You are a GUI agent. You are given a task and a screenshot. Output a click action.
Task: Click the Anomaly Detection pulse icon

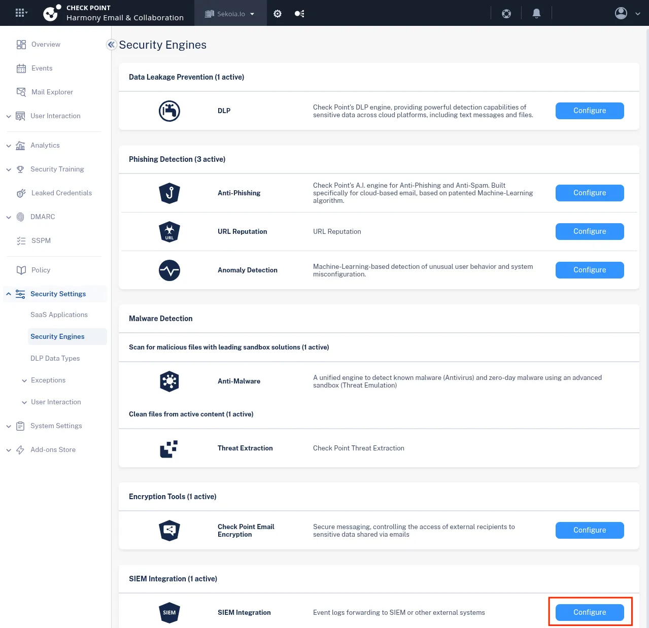[x=169, y=270]
